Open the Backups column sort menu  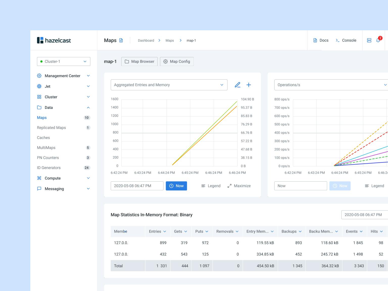coord(300,231)
